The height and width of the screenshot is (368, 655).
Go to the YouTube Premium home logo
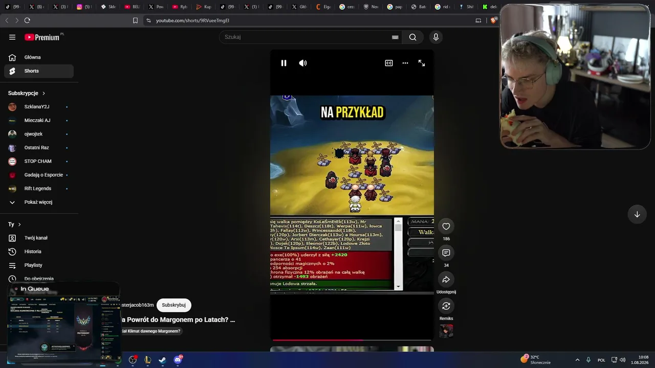(x=43, y=37)
